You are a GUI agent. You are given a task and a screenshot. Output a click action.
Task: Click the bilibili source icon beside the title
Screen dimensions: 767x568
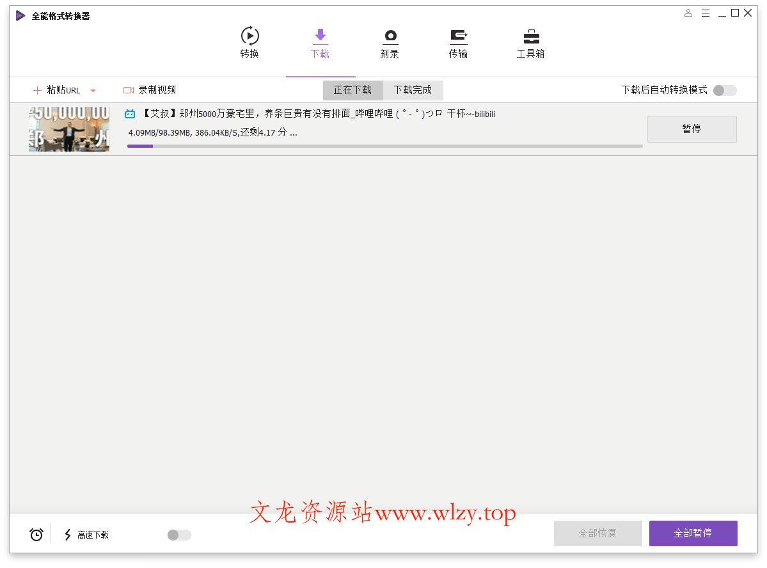point(130,113)
